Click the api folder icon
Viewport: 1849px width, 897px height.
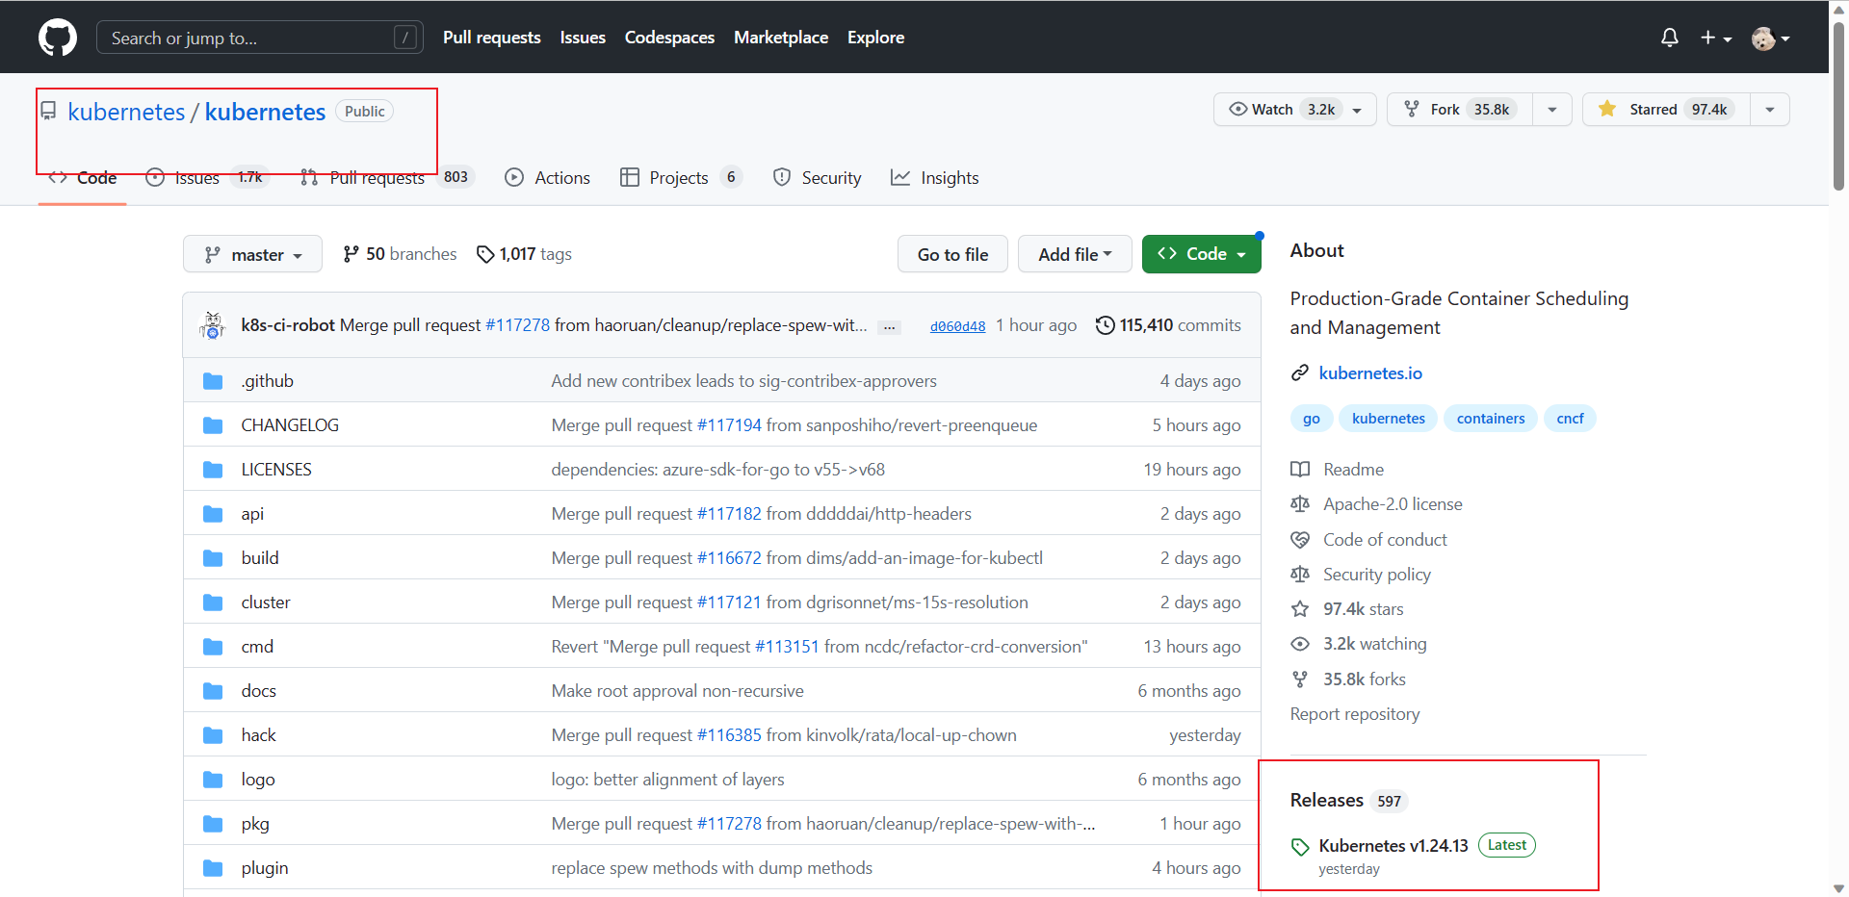213,514
